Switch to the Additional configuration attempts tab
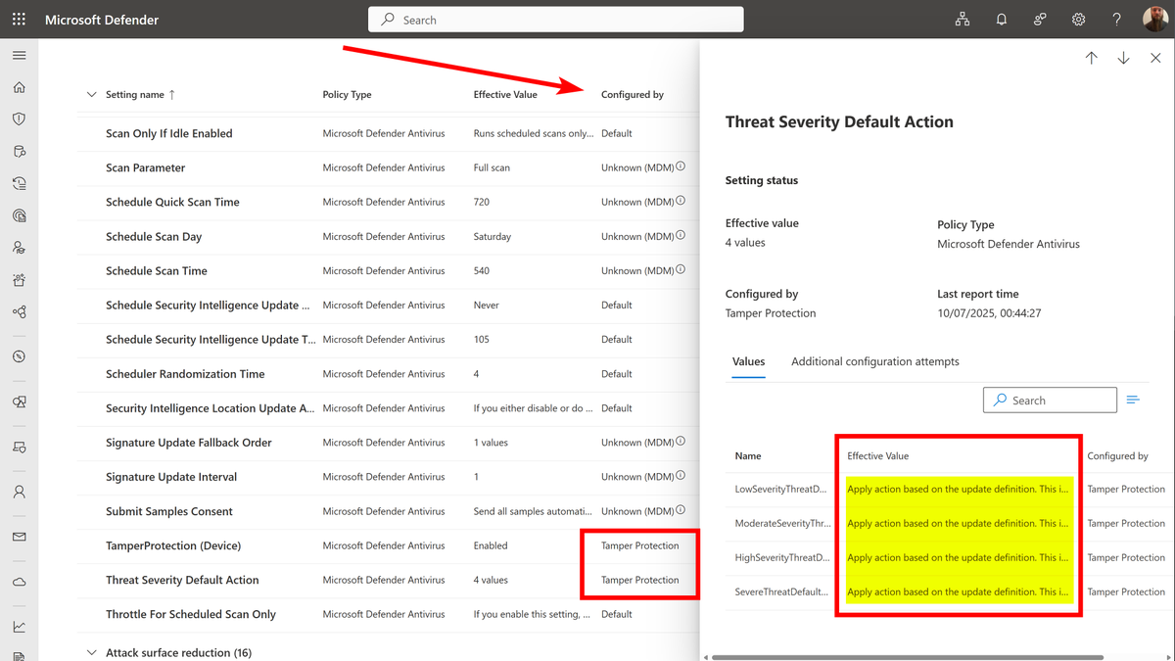This screenshot has width=1175, height=661. (x=874, y=361)
